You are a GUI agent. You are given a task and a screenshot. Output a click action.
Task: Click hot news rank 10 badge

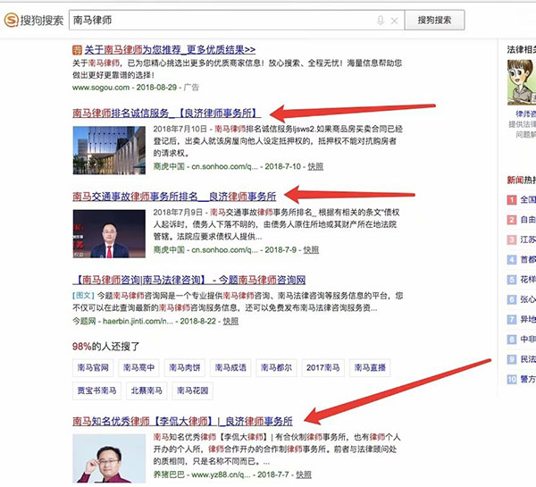(511, 379)
